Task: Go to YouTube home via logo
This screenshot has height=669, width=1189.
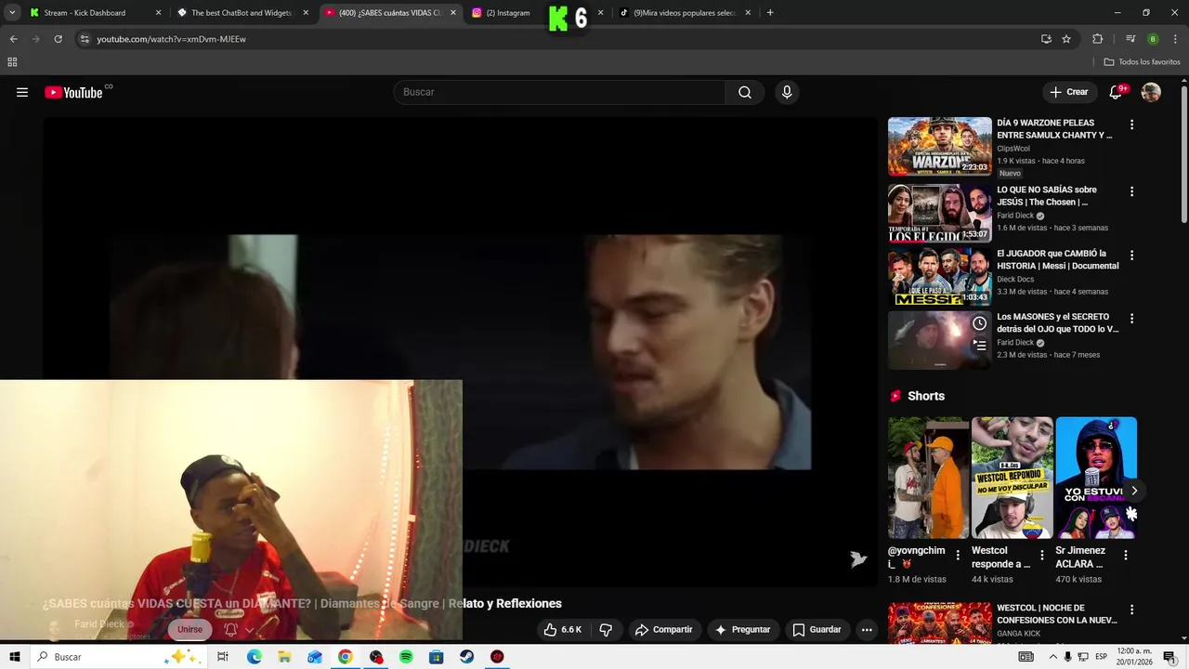Action: (73, 92)
